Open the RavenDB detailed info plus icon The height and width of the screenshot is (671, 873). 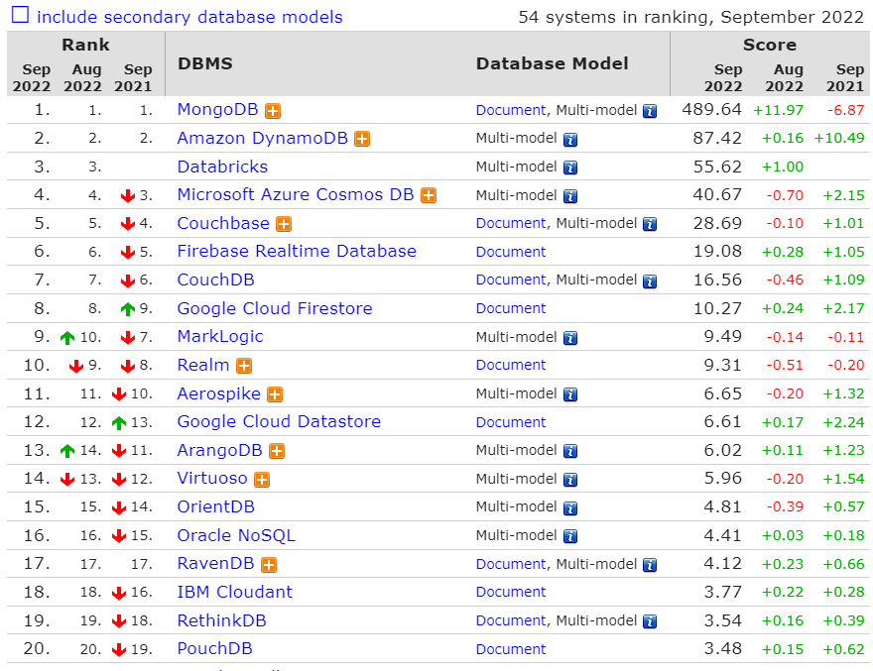[x=270, y=565]
